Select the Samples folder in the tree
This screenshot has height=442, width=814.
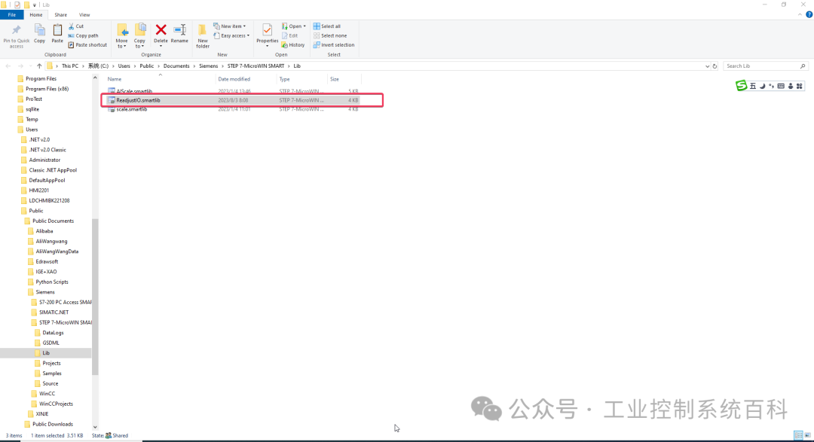pyautogui.click(x=52, y=373)
